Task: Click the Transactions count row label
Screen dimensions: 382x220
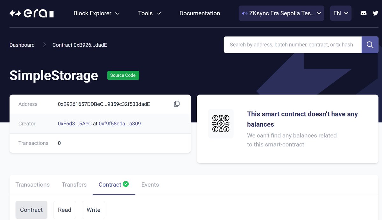Action: [33, 143]
